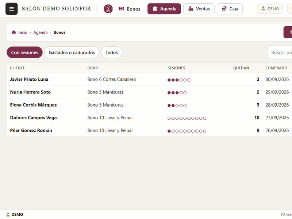
Task: Click the home icon in the breadcrumb
Action: pos(14,32)
